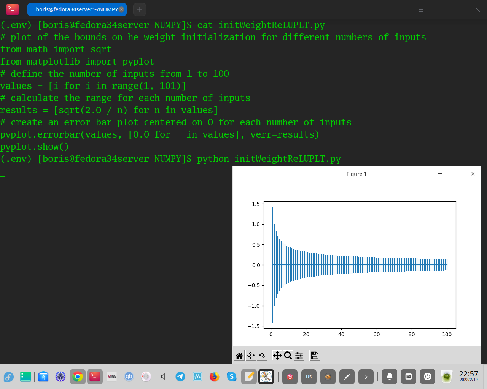The width and height of the screenshot is (487, 389).
Task: Open Virtual Machine Manager from dock
Action: click(112, 377)
